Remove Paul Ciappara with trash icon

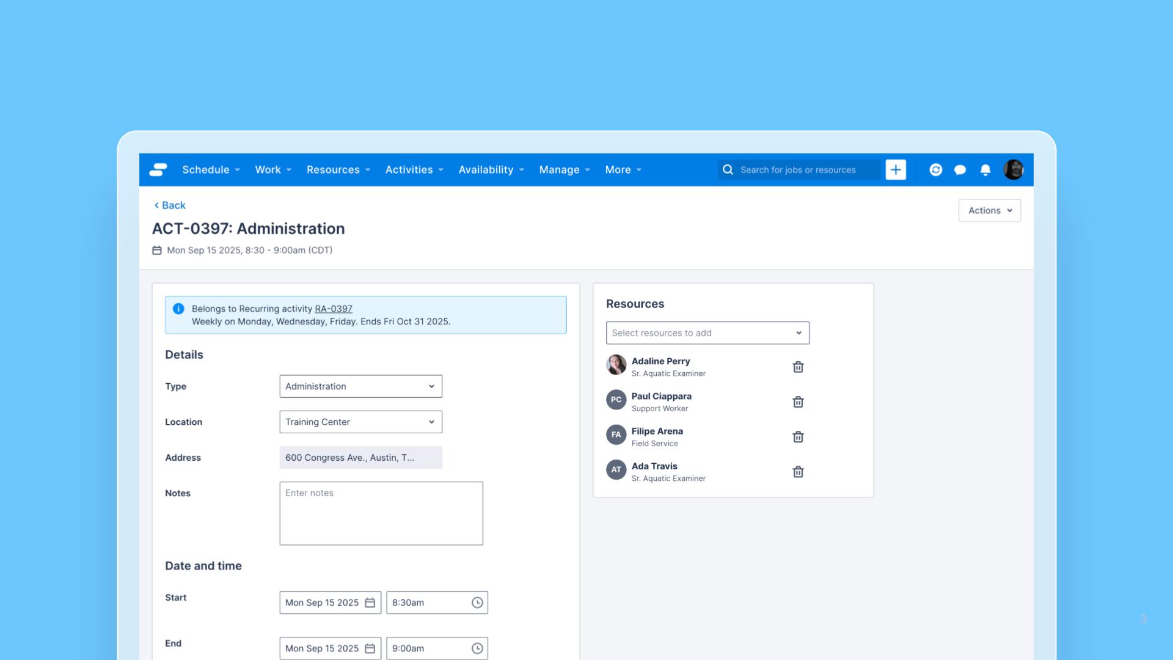click(798, 402)
